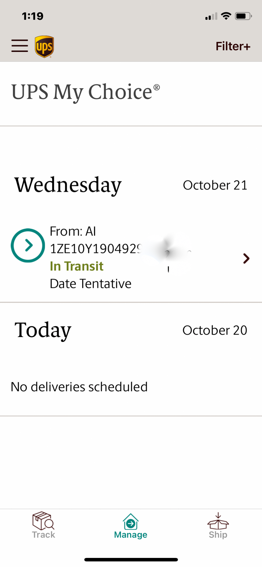Tap the October 20 date label
The height and width of the screenshot is (567, 262).
click(215, 330)
